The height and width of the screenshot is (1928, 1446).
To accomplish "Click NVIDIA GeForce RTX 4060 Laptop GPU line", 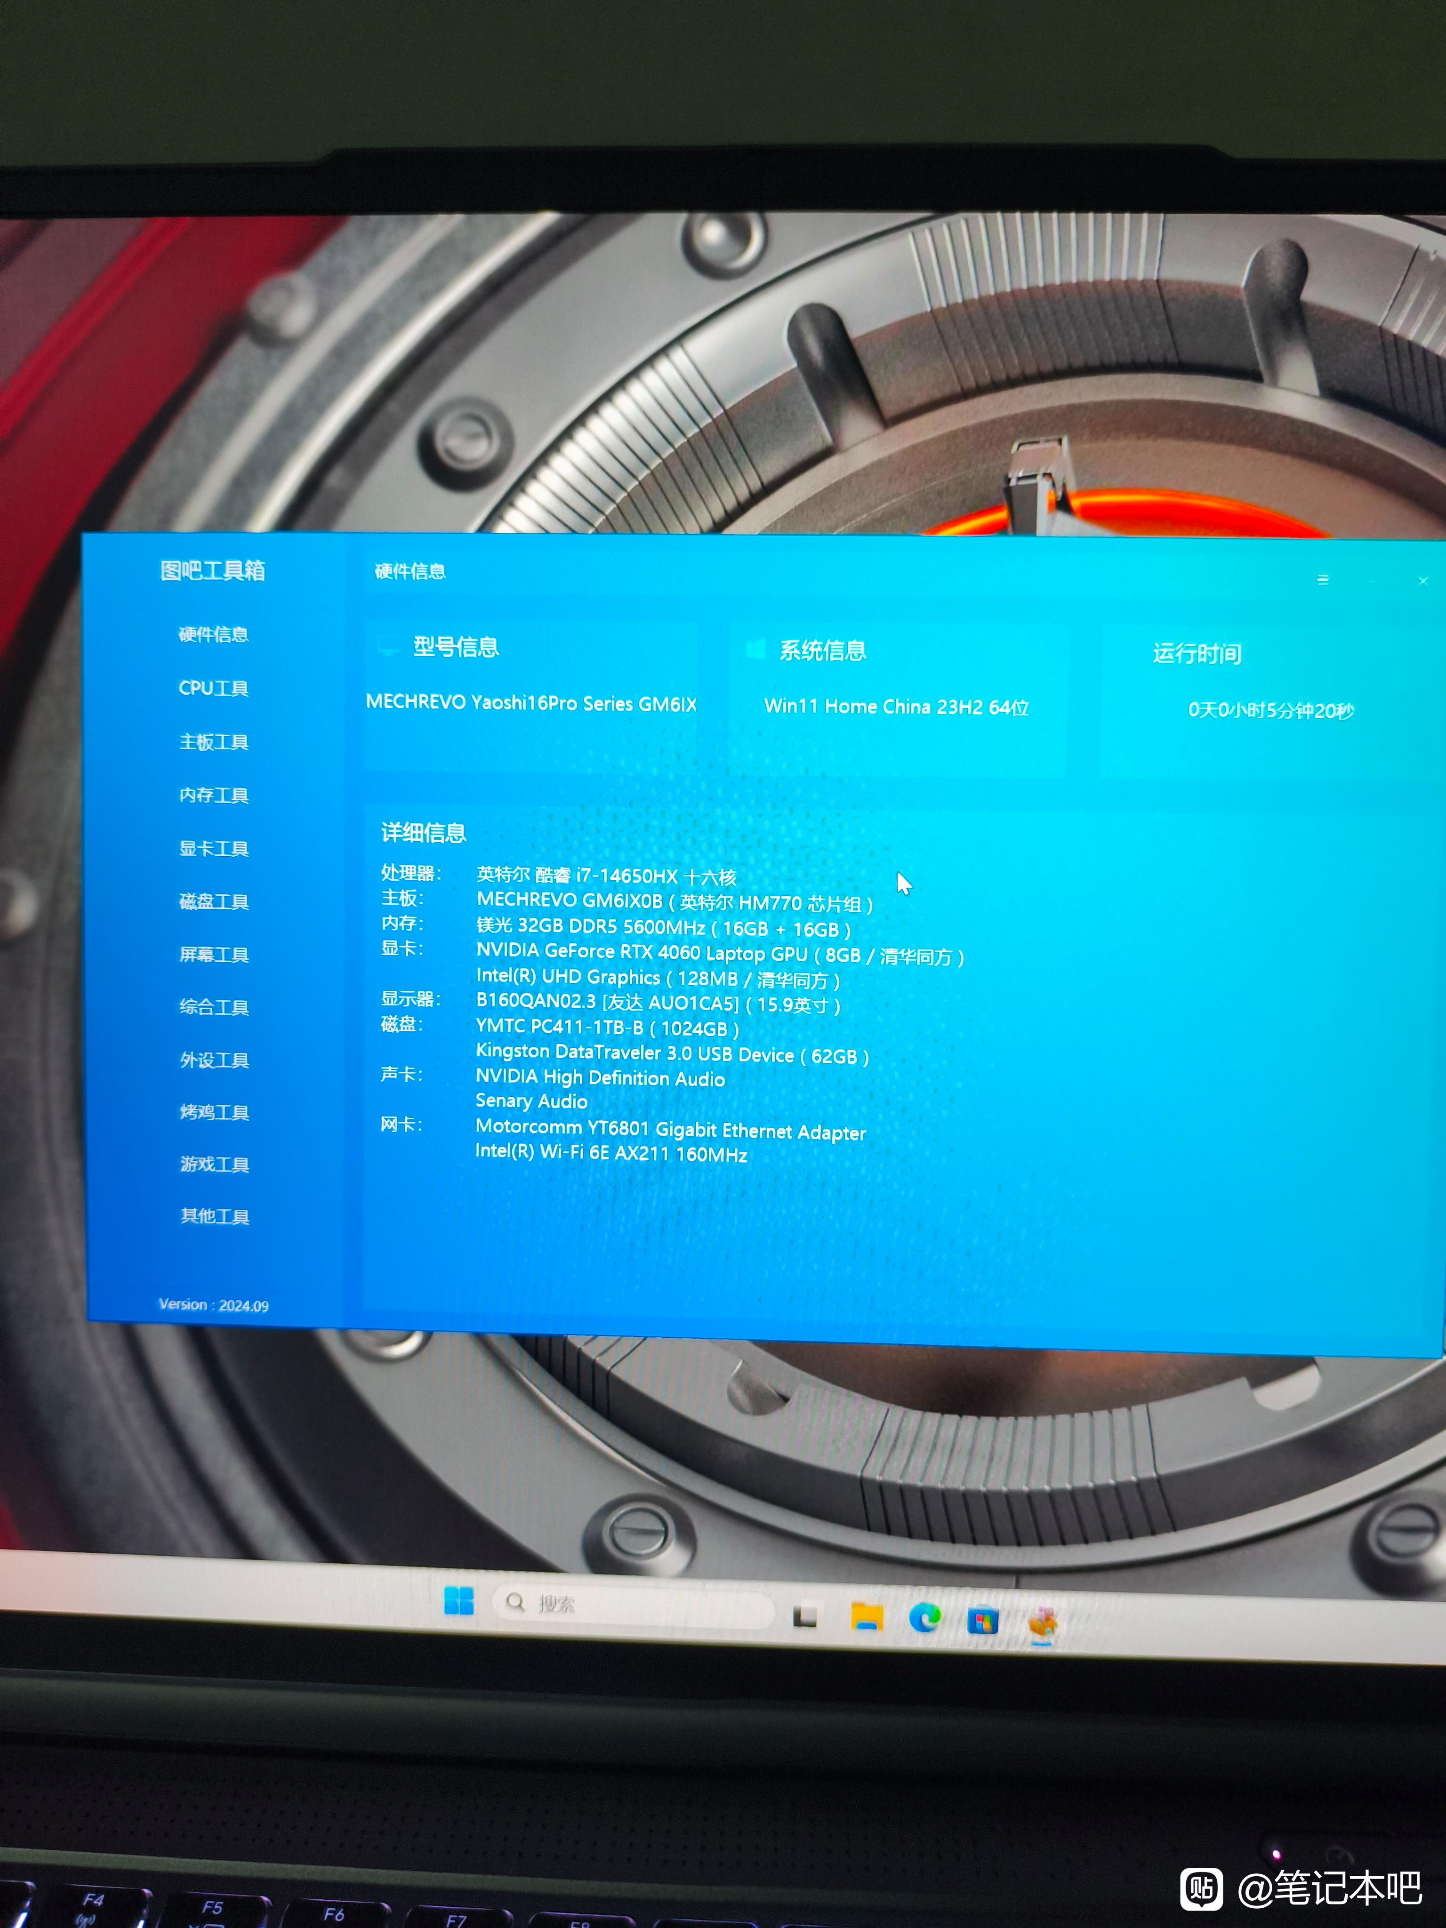I will coord(720,954).
